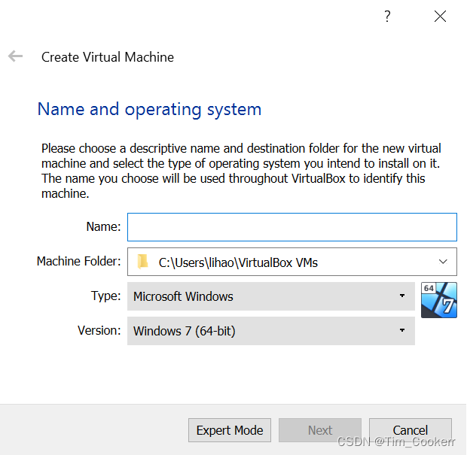Viewport: 467px width, 455px height.
Task: Open the Machine Folder dropdown
Action: coord(292,262)
